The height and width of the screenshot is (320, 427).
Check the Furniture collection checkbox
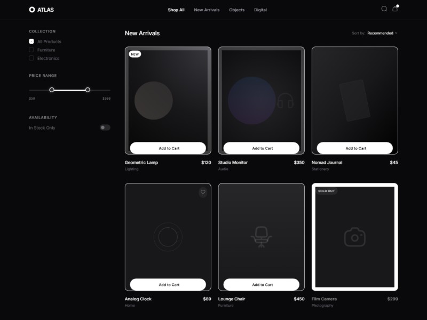click(31, 50)
